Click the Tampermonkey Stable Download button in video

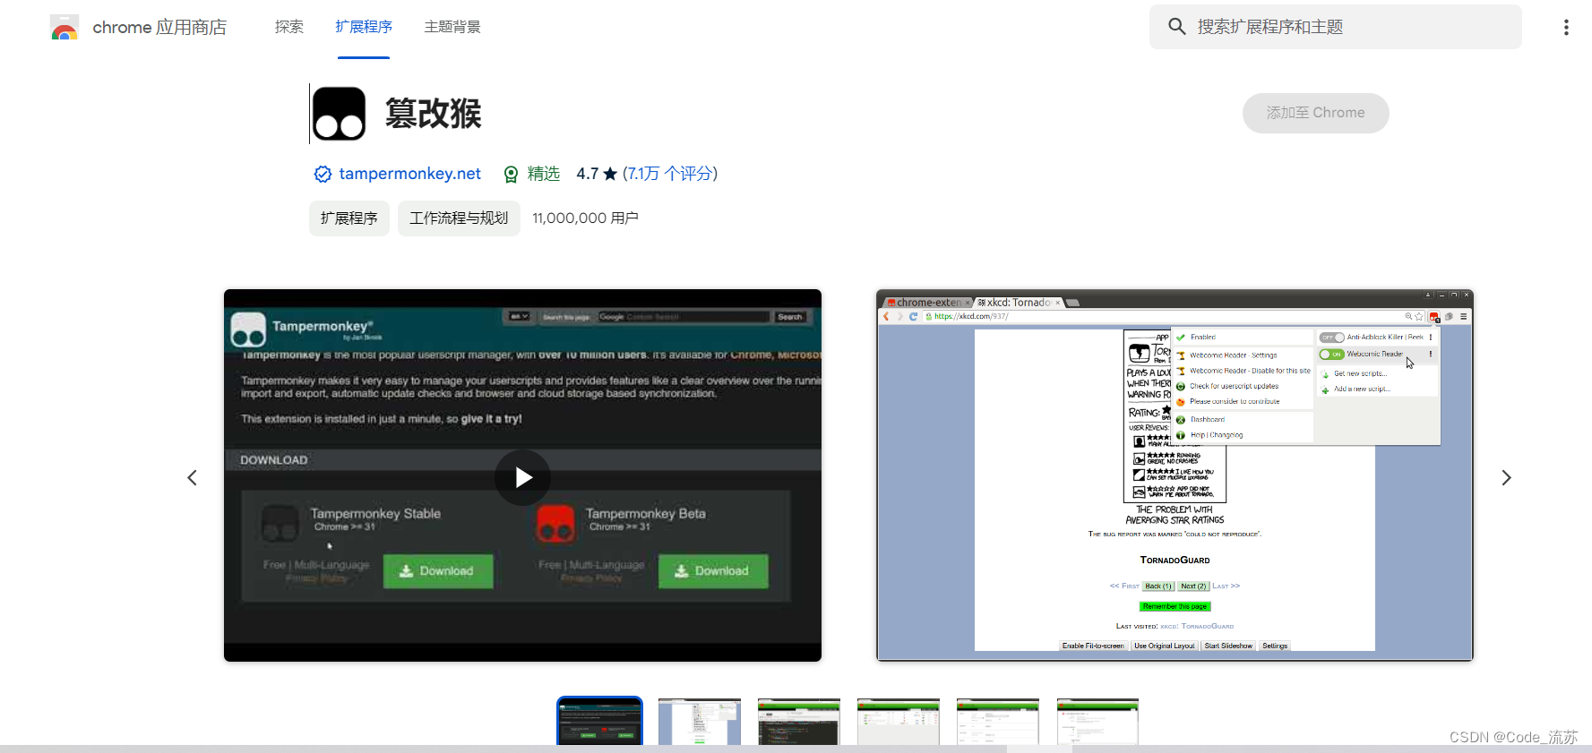[438, 571]
